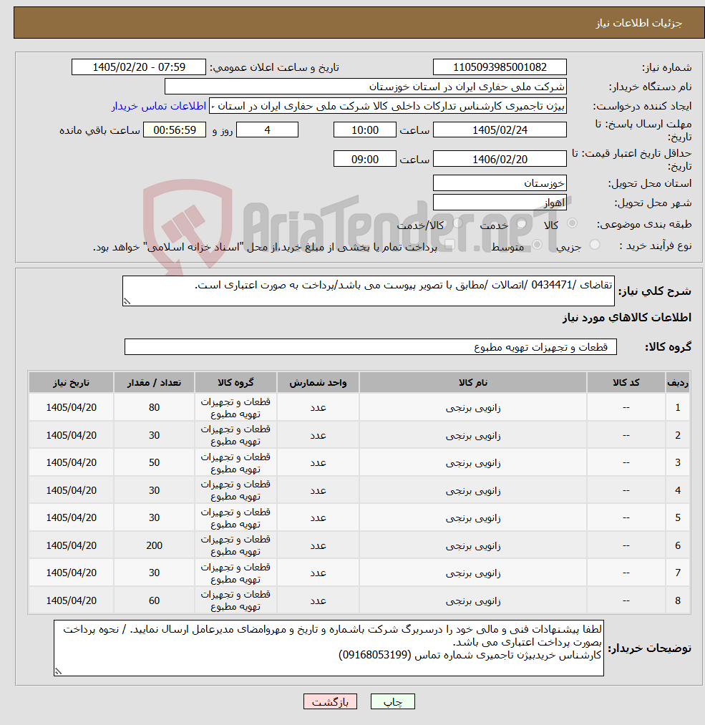Click the نام کالا column header
This screenshot has width=705, height=725.
point(473,382)
